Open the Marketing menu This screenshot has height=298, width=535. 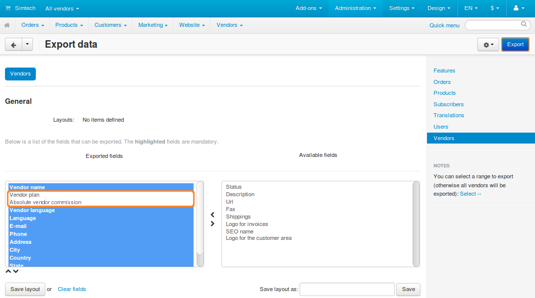153,25
